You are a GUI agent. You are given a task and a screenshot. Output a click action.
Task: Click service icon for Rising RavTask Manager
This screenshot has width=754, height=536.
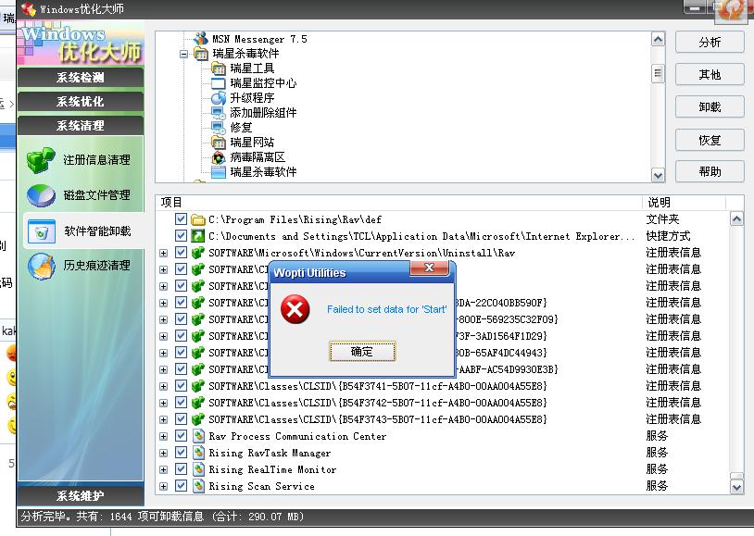(x=198, y=453)
